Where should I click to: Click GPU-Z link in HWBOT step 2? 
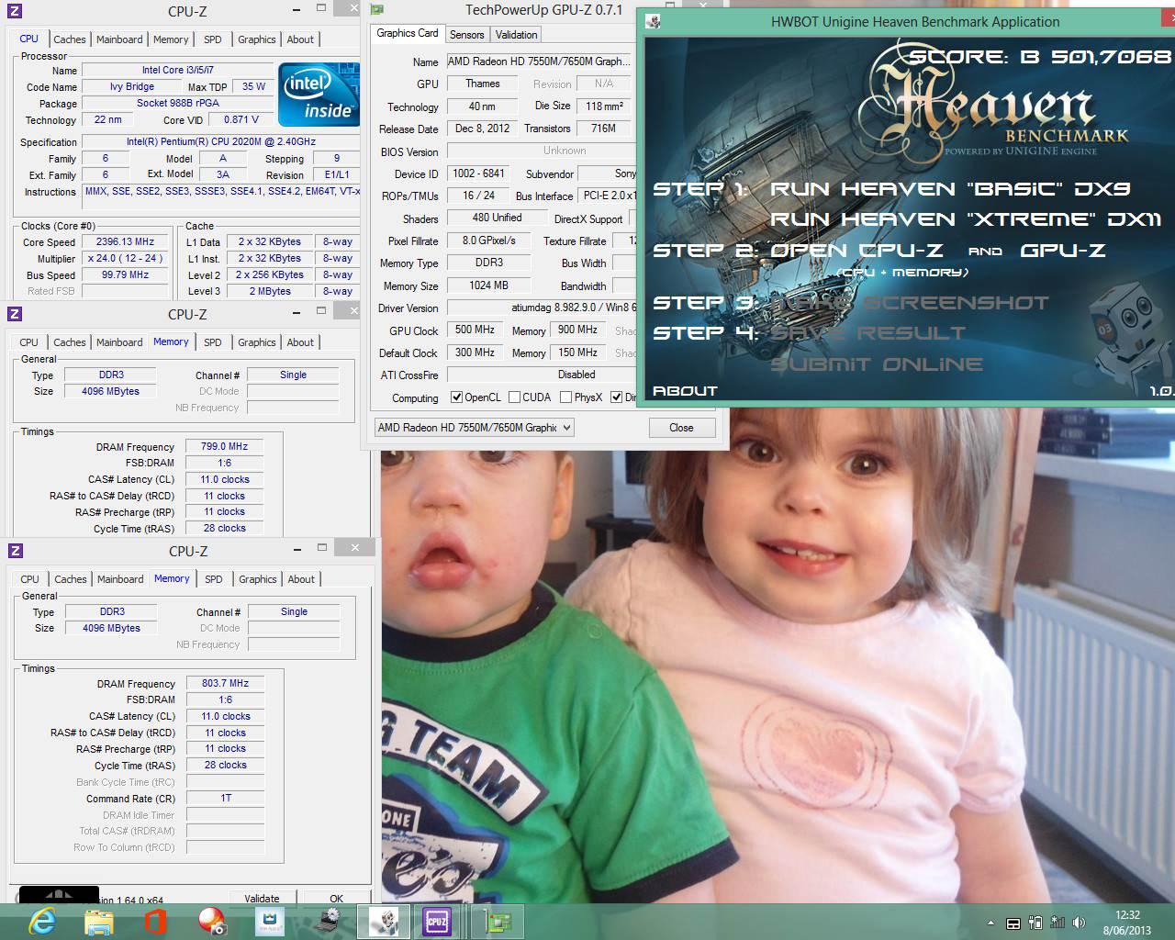pyautogui.click(x=1062, y=251)
